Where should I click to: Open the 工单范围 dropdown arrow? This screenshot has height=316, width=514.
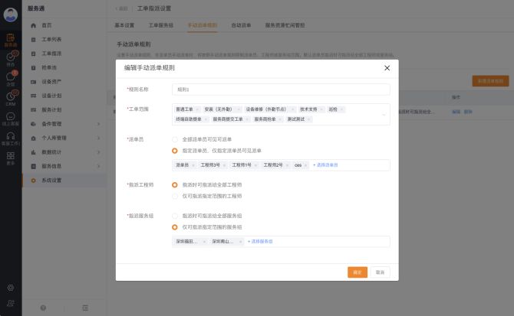tap(384, 114)
